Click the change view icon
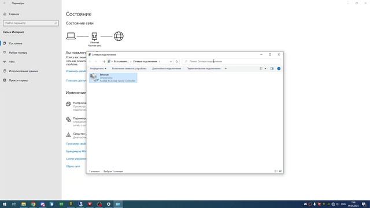Screen dimensions: 370x208 tap(261, 69)
